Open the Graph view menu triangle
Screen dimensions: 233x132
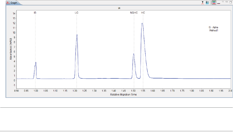223,2
